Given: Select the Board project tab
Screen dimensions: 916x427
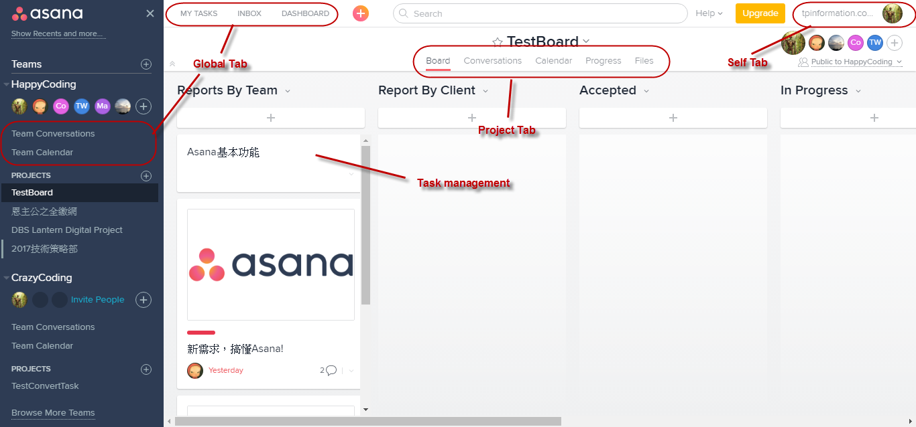Looking at the screenshot, I should tap(438, 61).
